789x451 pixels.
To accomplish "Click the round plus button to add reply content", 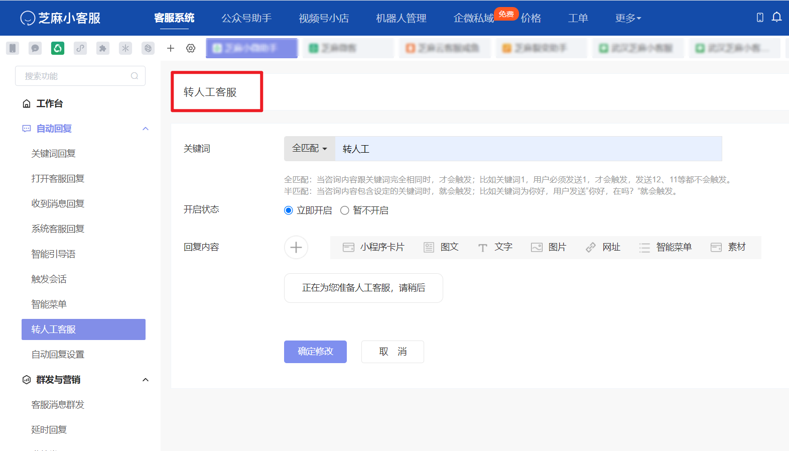I will coord(296,247).
